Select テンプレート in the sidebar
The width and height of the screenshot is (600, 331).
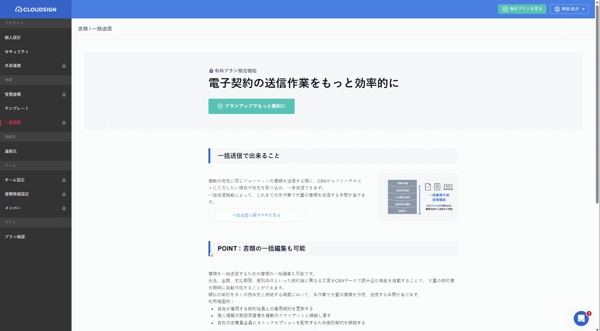16,108
